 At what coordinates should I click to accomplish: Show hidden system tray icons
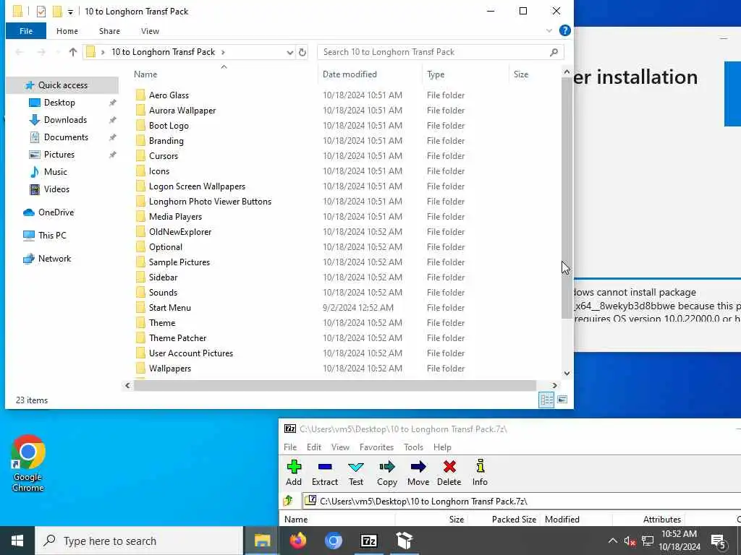612,541
